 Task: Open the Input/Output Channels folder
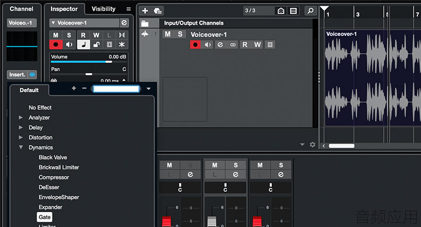(x=145, y=23)
